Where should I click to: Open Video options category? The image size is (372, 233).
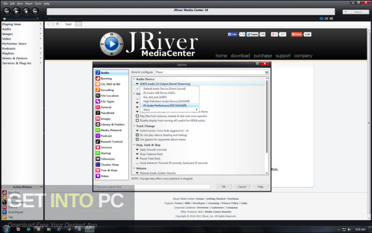tap(105, 176)
